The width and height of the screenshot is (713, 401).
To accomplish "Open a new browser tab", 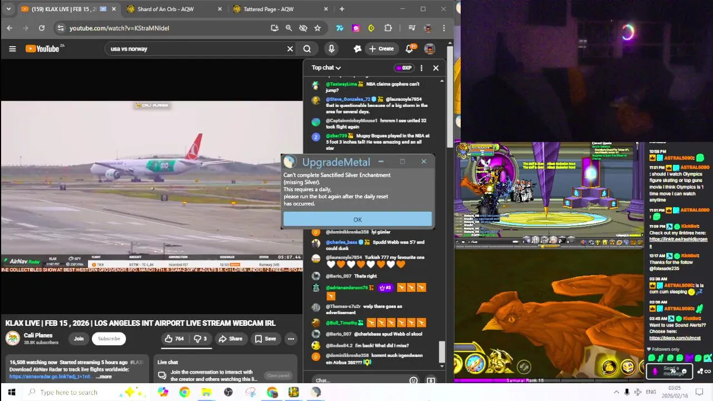I will pyautogui.click(x=342, y=9).
